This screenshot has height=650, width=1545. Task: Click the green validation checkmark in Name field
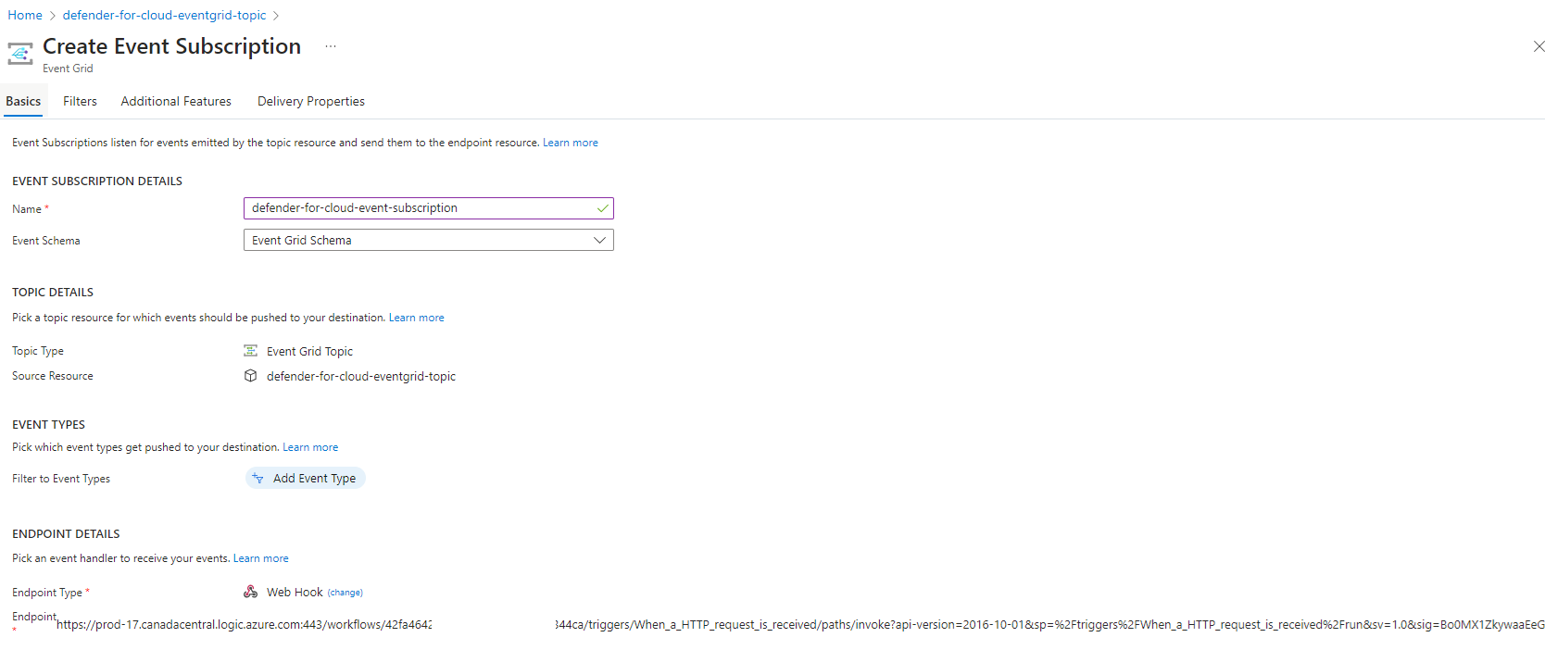(603, 208)
